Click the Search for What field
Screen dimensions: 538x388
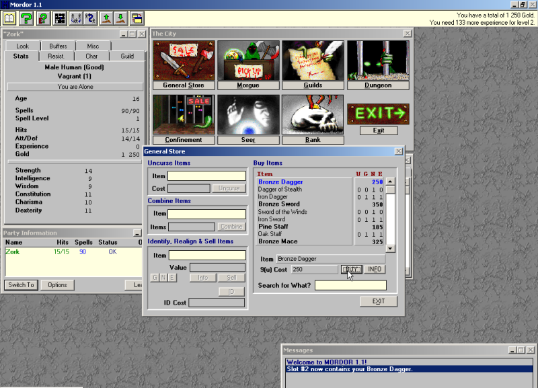[x=350, y=285]
